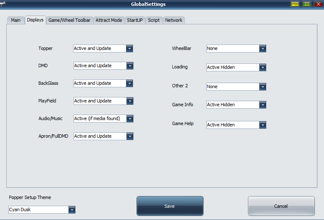Expand the Loading display dropdown
Viewport: 324px width, 220px height.
coord(263,68)
